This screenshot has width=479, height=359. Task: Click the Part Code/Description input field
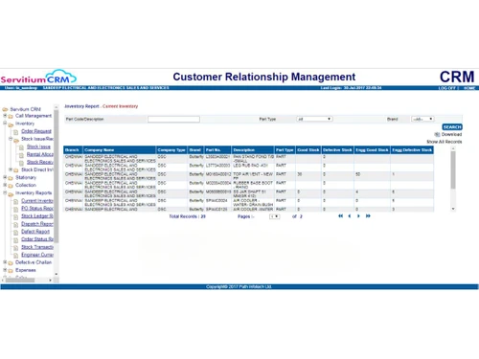pyautogui.click(x=173, y=120)
